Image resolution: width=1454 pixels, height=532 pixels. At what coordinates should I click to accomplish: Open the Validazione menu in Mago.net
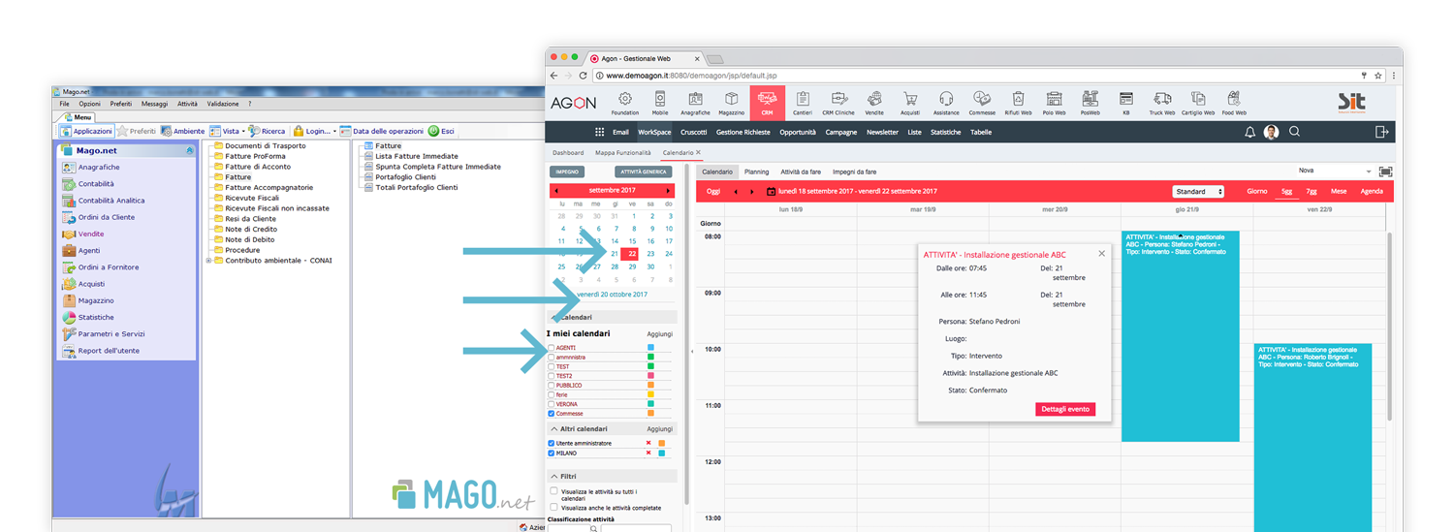pos(222,103)
